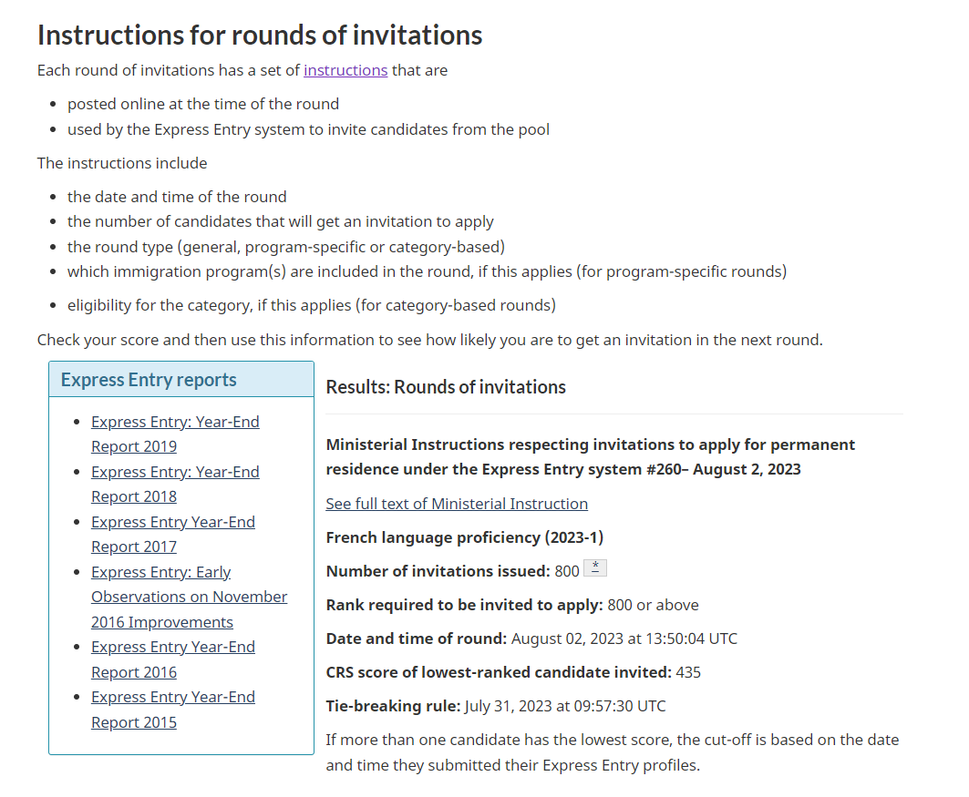
Task: Open Early Observations on November 2016 Improvements
Action: [189, 597]
